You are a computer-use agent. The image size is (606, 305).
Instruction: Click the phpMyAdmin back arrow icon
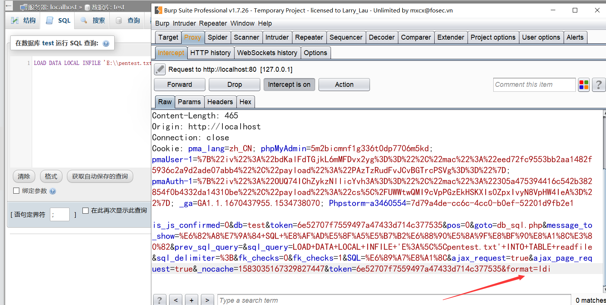pyautogui.click(x=9, y=6)
